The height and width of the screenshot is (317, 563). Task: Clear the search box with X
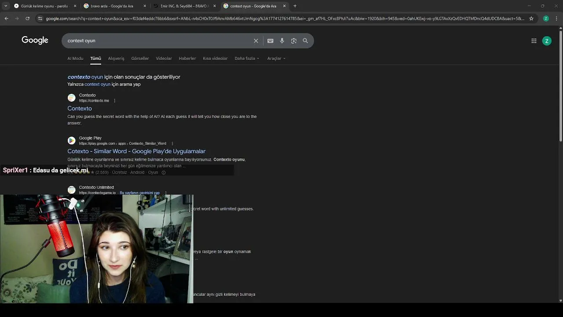tap(256, 41)
